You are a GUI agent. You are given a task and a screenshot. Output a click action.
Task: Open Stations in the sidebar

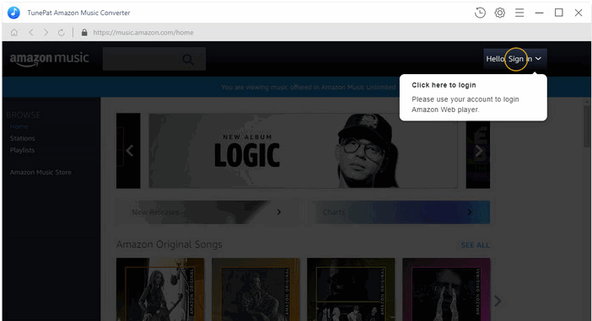point(22,138)
